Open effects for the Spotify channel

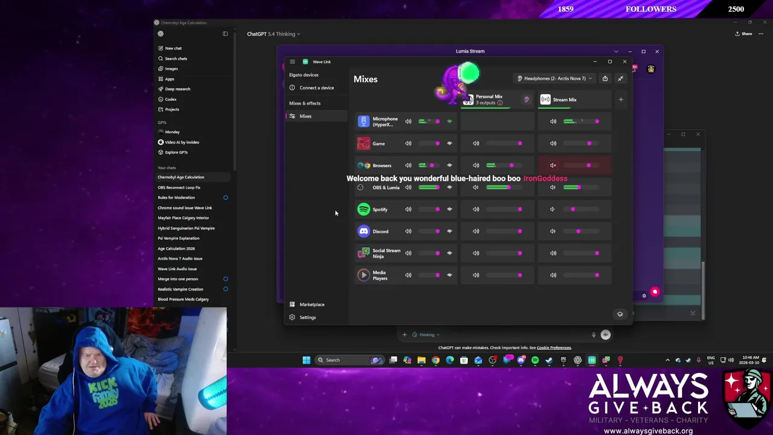coord(449,209)
